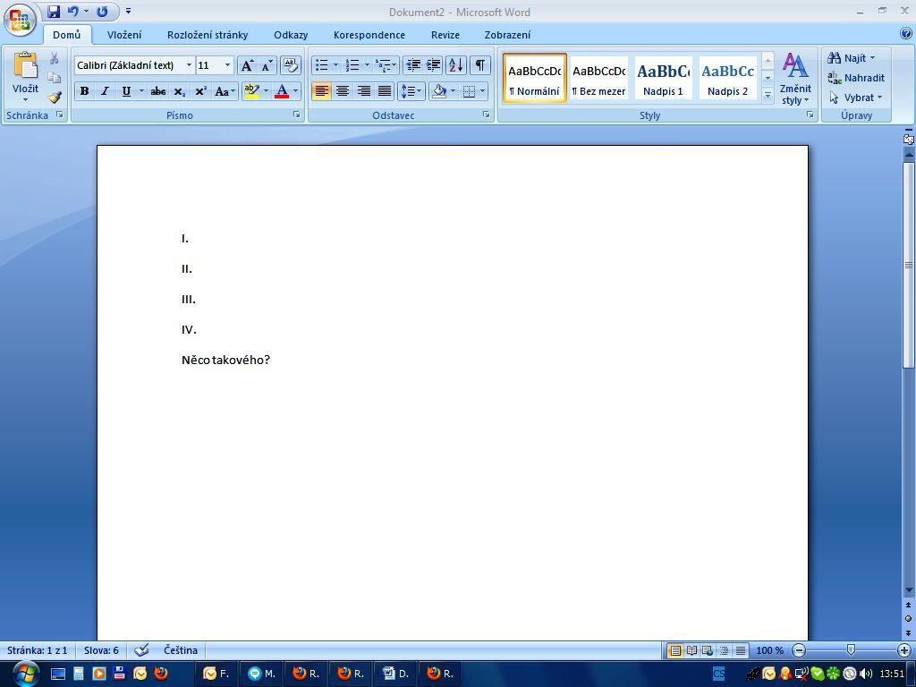Apply the yellow text highlight color
This screenshot has width=916, height=687.
pos(251,91)
